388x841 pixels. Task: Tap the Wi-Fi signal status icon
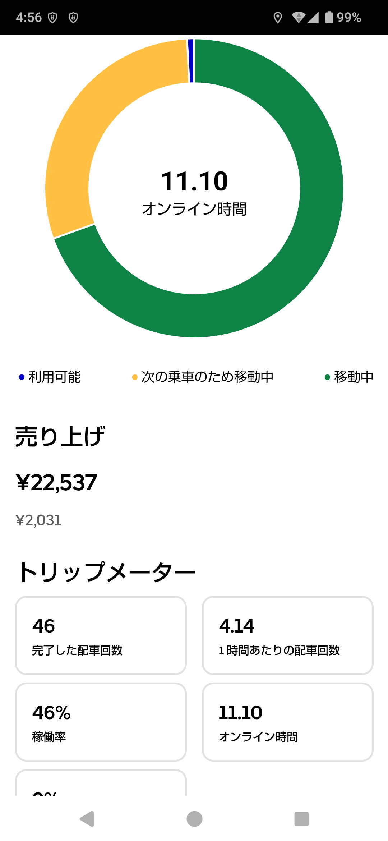298,17
